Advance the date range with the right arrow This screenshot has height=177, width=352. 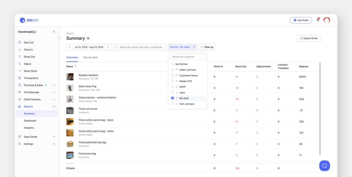108,47
